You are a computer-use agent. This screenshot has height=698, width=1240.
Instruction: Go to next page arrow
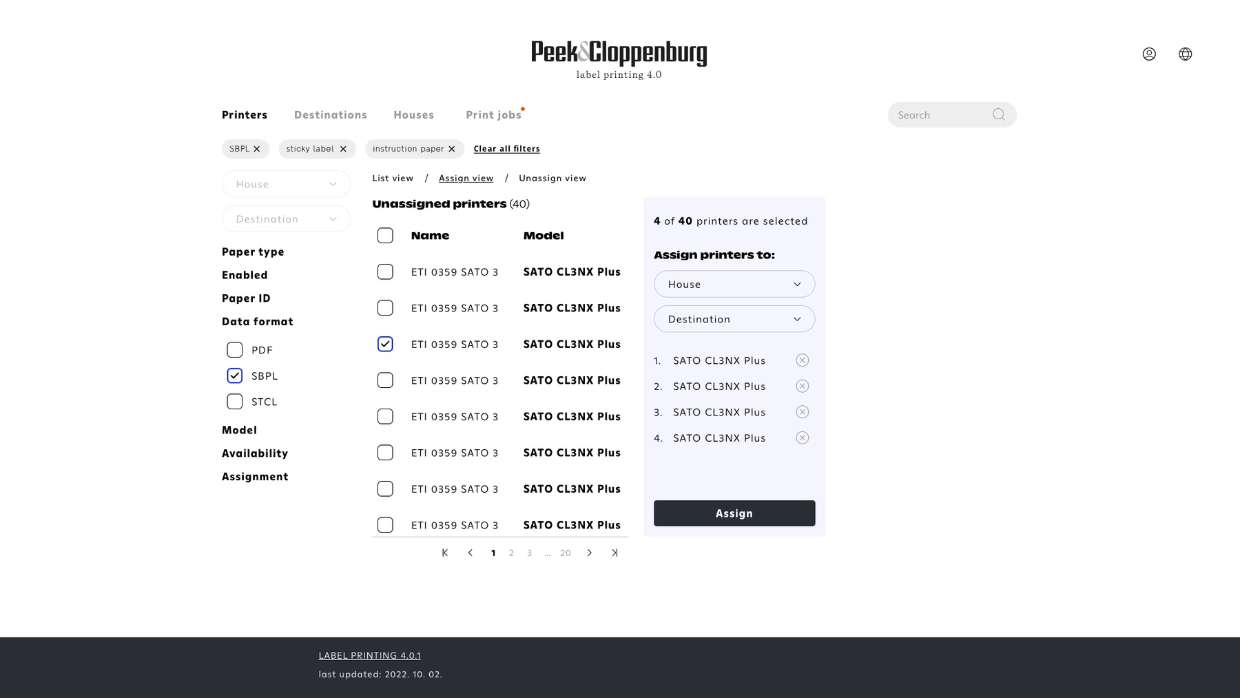click(x=590, y=553)
